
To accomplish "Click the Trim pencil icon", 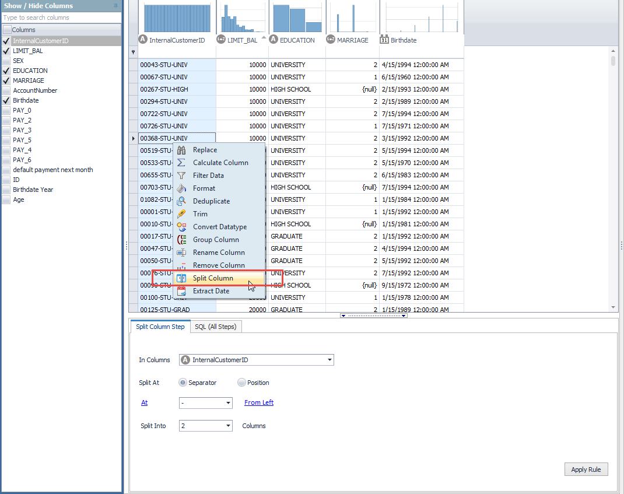I will tap(181, 214).
